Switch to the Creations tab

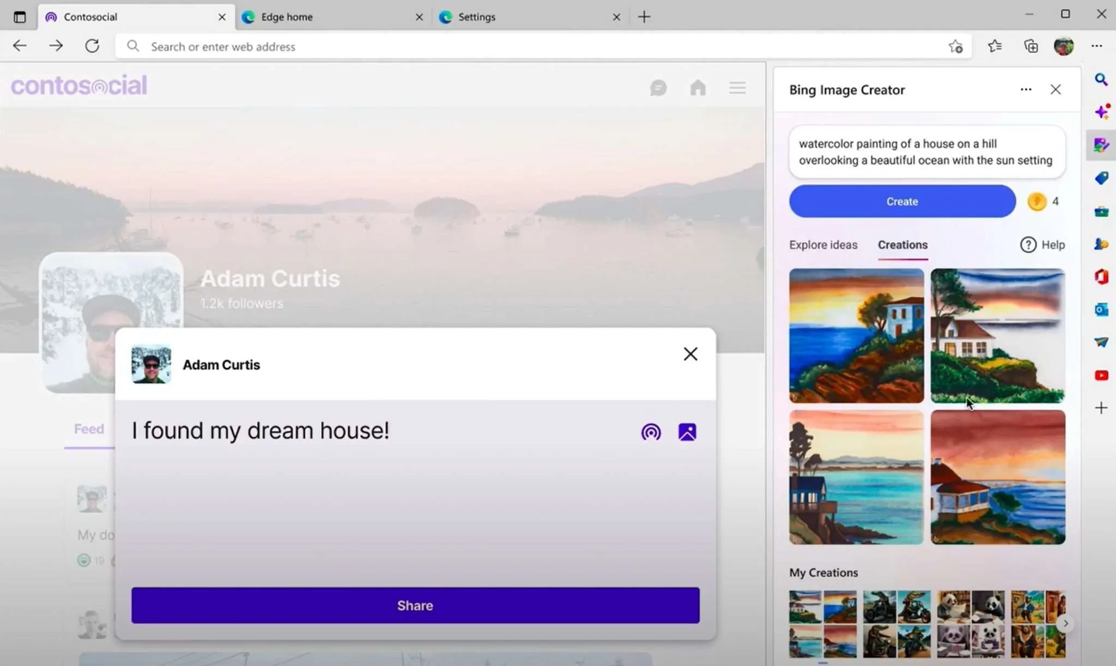pyautogui.click(x=902, y=245)
